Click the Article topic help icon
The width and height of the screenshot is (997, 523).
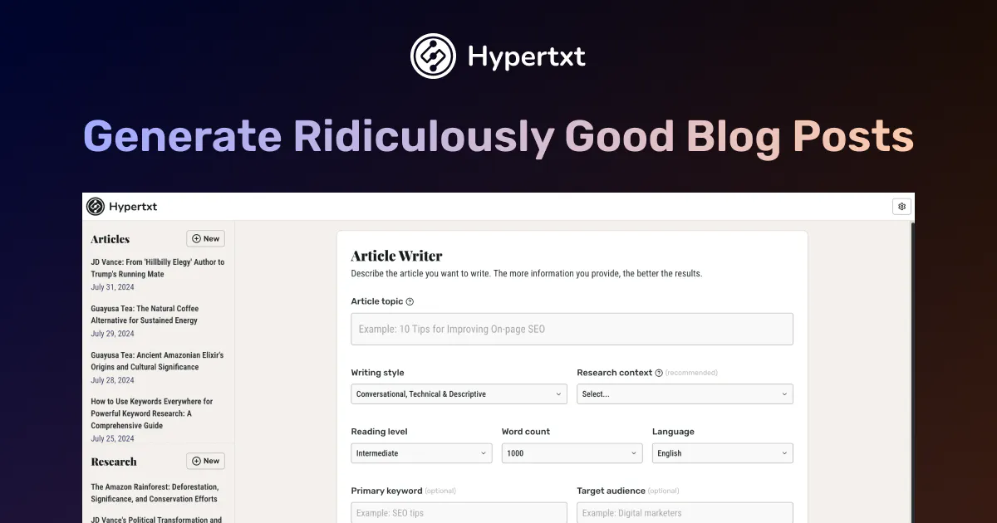410,302
